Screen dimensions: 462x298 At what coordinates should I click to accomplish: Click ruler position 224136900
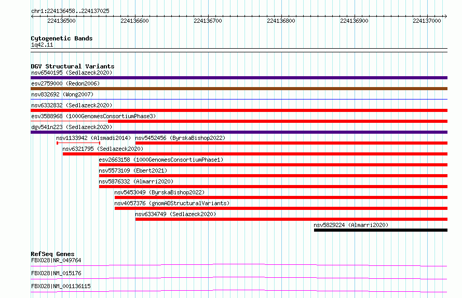coord(354,21)
